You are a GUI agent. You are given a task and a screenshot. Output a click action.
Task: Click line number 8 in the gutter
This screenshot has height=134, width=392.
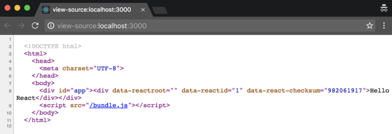click(x=10, y=91)
